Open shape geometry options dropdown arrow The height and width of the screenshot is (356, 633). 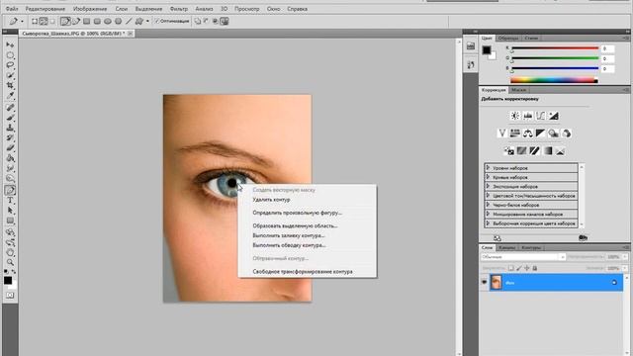coord(147,21)
